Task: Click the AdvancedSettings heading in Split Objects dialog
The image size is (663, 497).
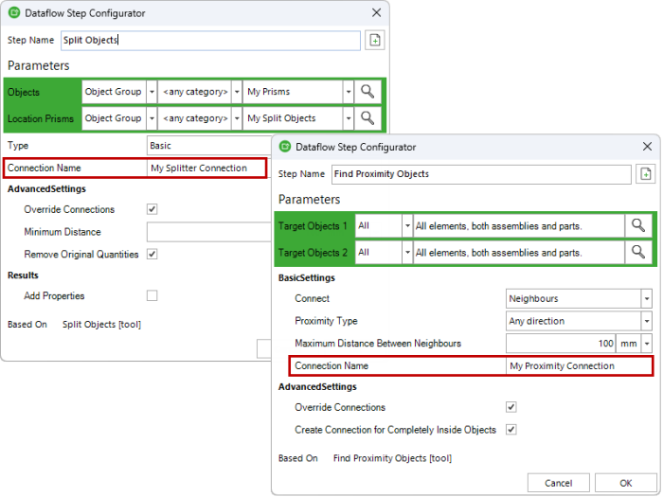Action: click(46, 189)
